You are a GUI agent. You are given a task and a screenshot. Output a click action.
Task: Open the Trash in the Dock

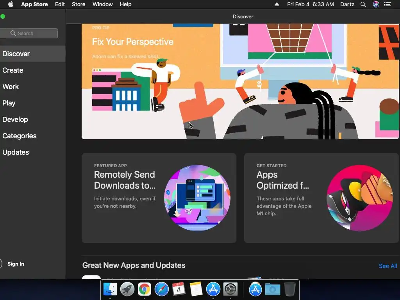click(x=289, y=289)
